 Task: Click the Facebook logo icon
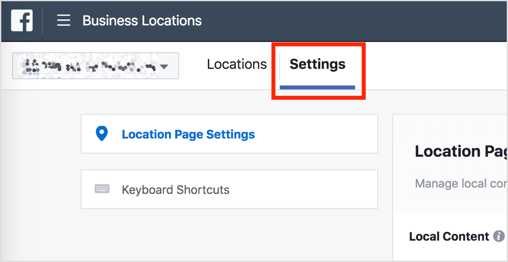pyautogui.click(x=22, y=20)
